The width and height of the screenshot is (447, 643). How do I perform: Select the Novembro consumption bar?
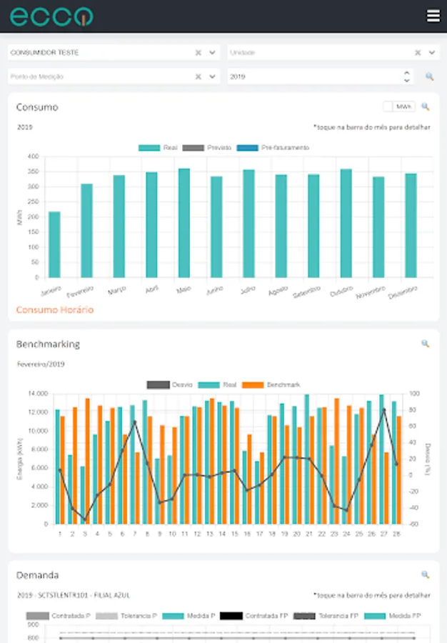378,227
